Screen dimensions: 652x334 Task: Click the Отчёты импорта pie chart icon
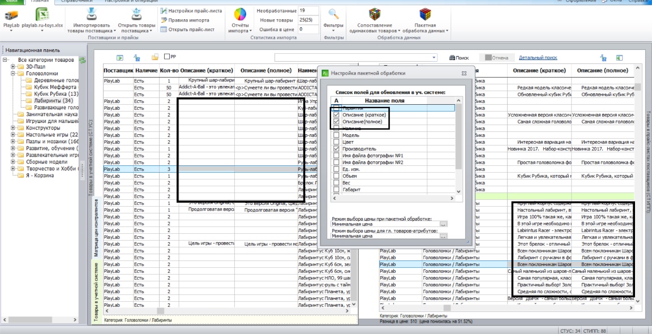(x=240, y=15)
